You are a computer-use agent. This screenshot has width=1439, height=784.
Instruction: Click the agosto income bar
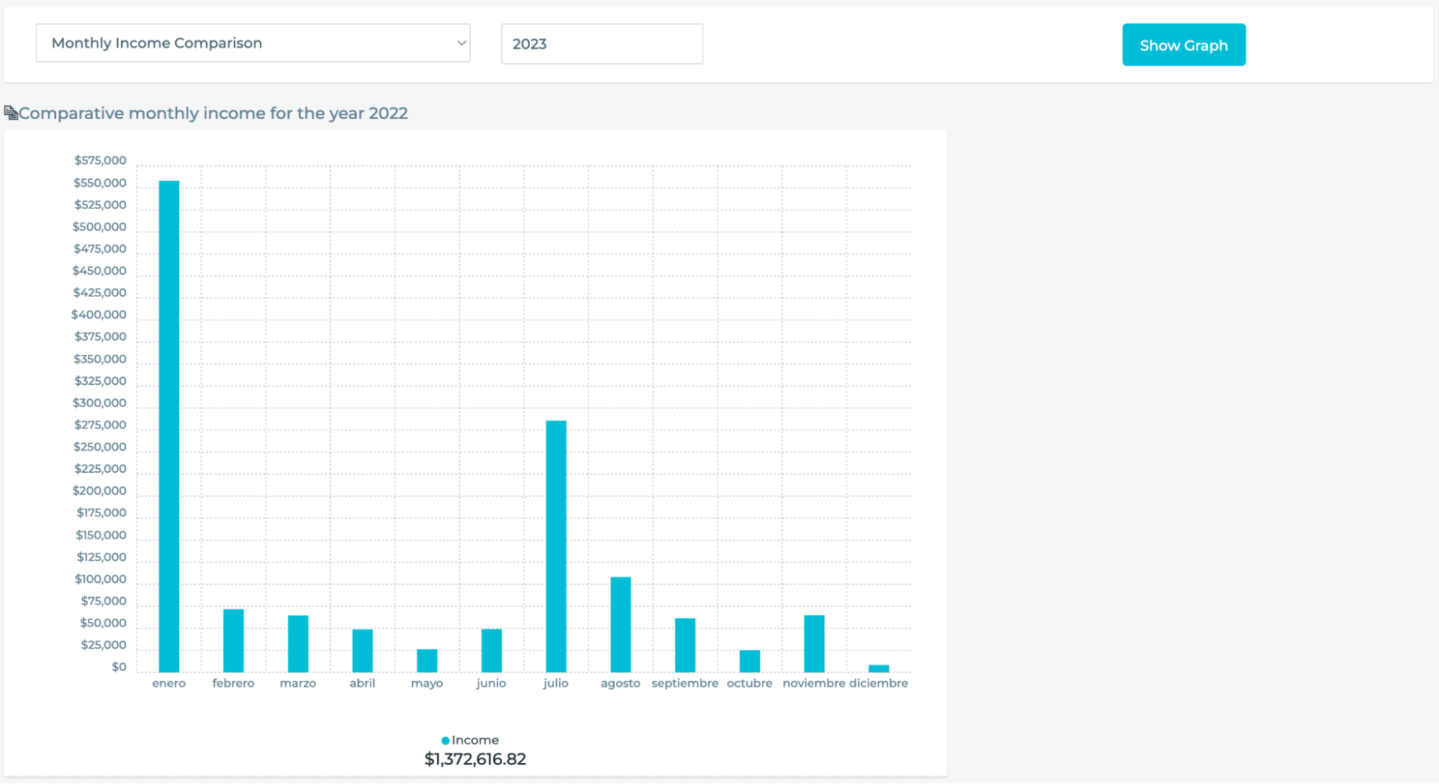(621, 624)
